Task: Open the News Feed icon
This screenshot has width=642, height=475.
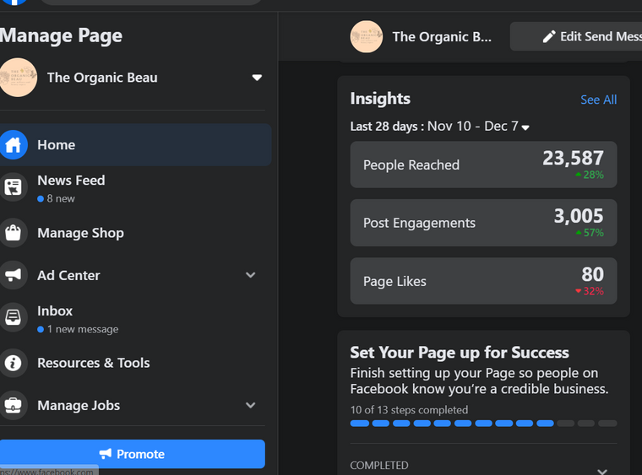Action: point(14,187)
